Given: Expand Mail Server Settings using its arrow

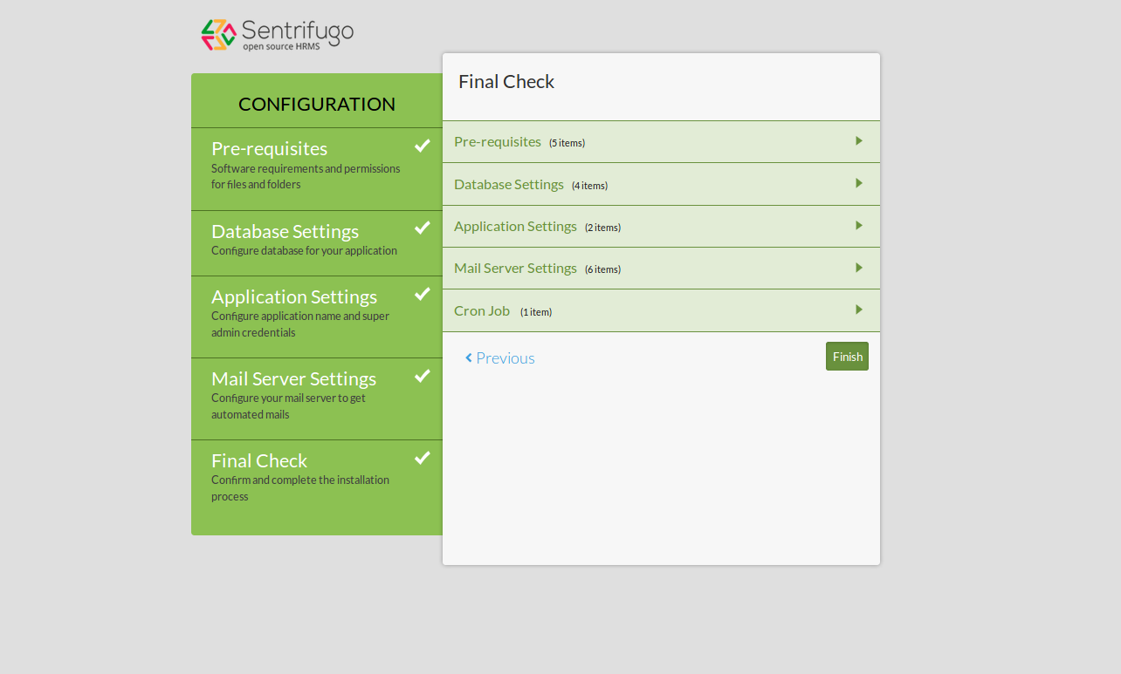Looking at the screenshot, I should click(x=859, y=268).
